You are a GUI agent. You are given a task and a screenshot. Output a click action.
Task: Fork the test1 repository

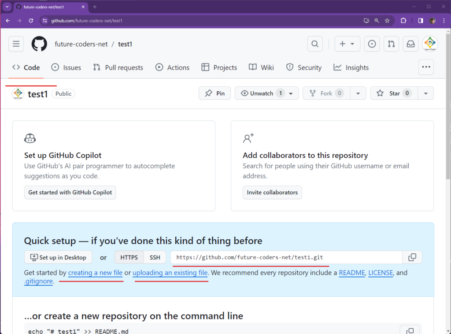[326, 93]
